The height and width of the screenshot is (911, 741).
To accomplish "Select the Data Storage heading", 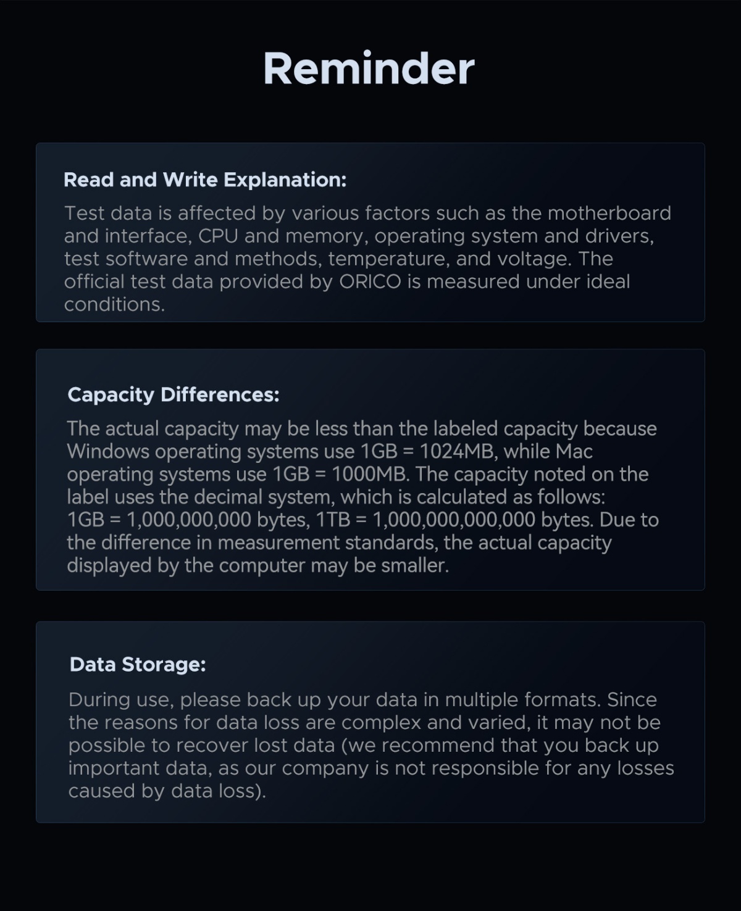I will click(x=138, y=664).
